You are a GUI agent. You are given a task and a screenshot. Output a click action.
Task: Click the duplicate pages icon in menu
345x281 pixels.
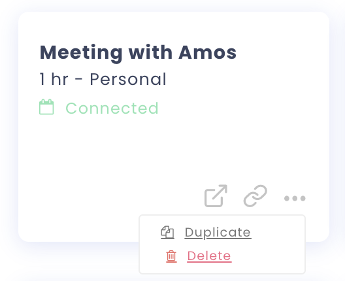click(167, 233)
